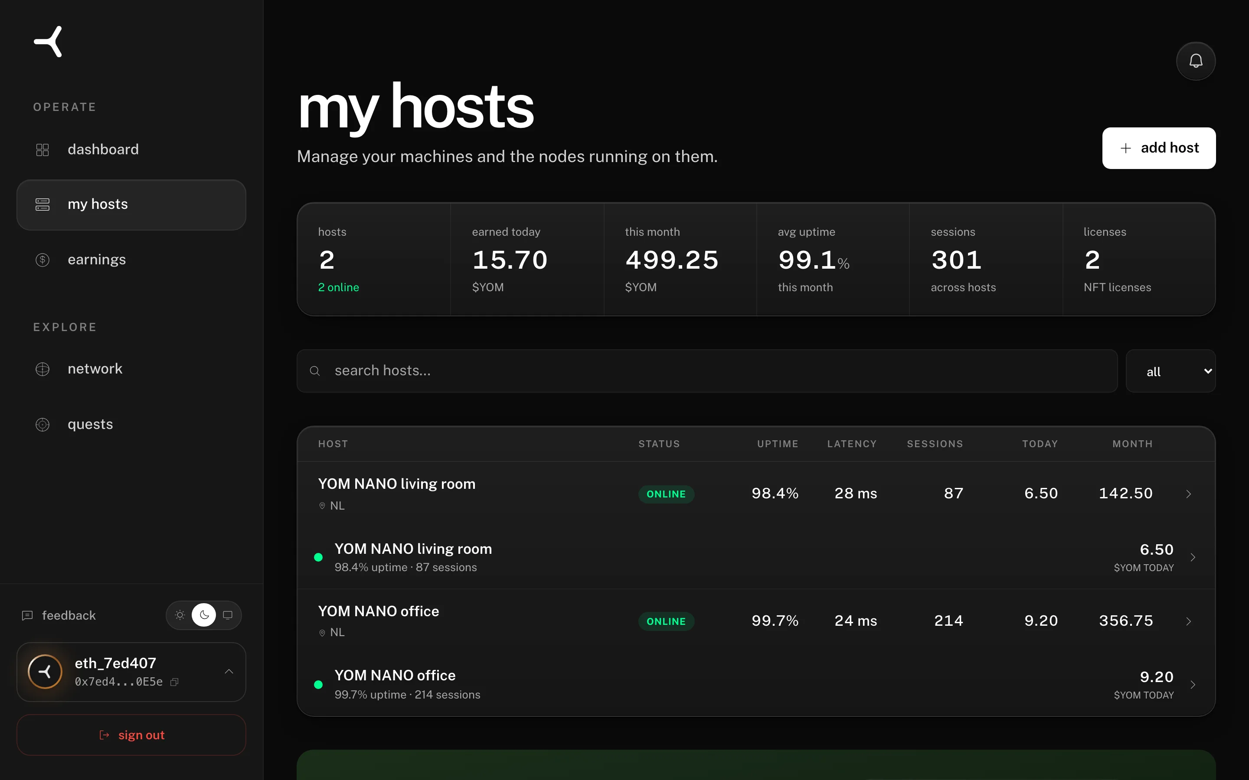Click plus icon in add host button
Viewport: 1249px width, 780px height.
pos(1126,148)
